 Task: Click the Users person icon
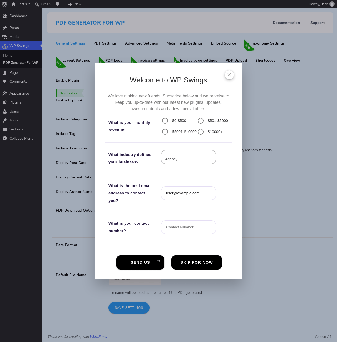5,111
